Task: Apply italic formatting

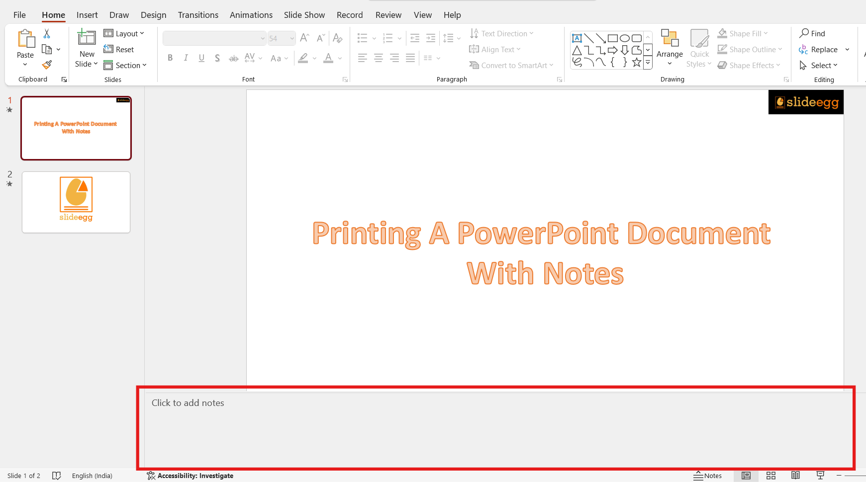Action: pos(186,58)
